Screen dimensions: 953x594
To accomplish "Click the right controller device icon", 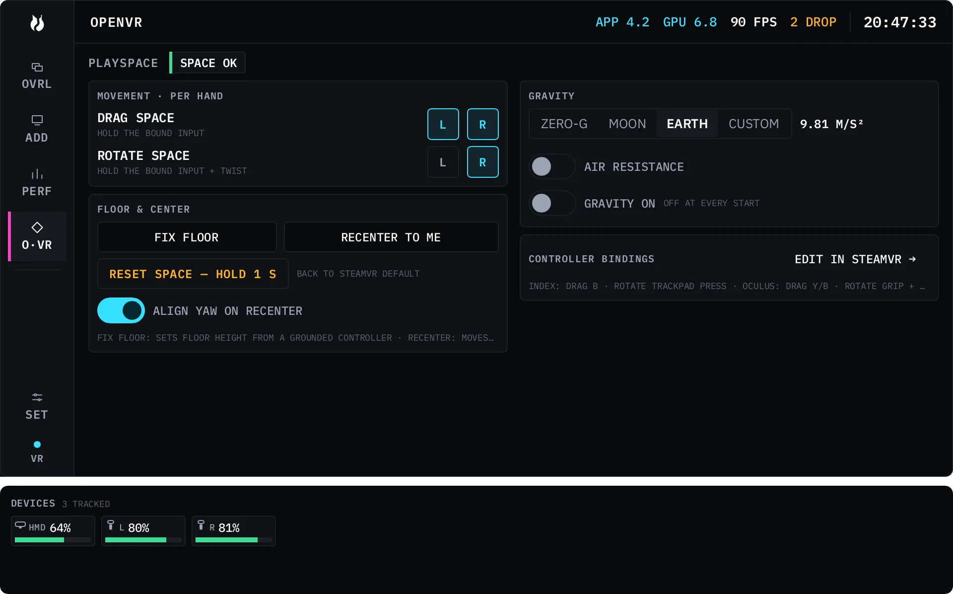I will point(201,525).
